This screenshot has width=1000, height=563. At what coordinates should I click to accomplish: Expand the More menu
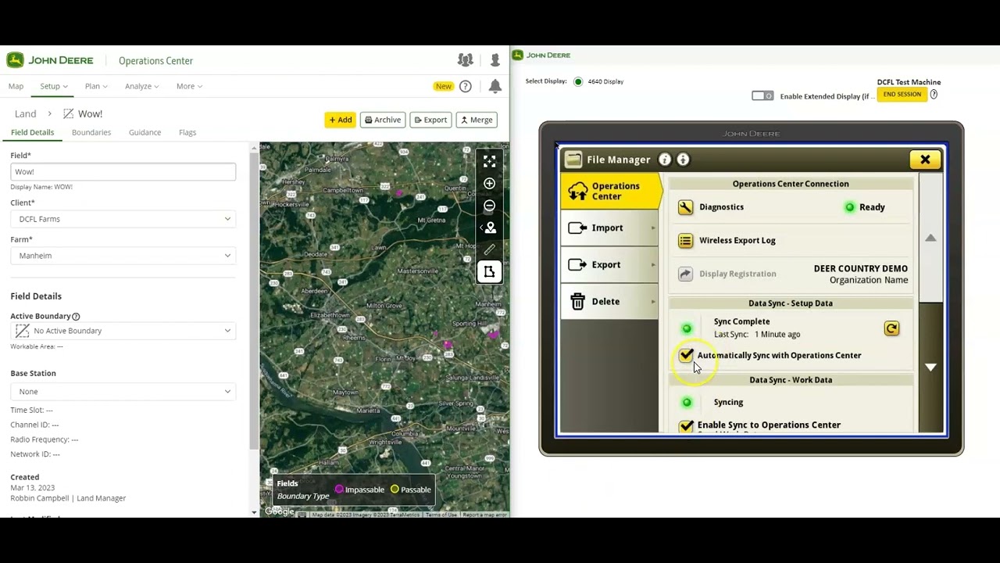point(189,86)
